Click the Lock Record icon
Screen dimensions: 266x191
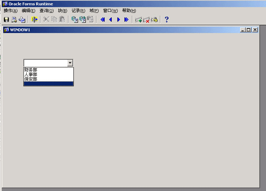(x=154, y=20)
